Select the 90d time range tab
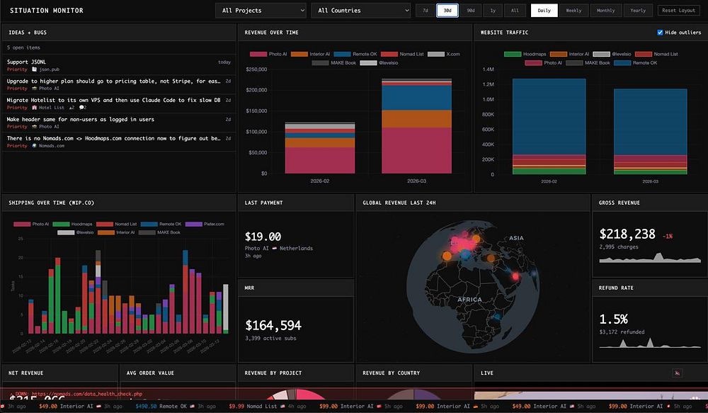This screenshot has height=413, width=708. (x=471, y=11)
